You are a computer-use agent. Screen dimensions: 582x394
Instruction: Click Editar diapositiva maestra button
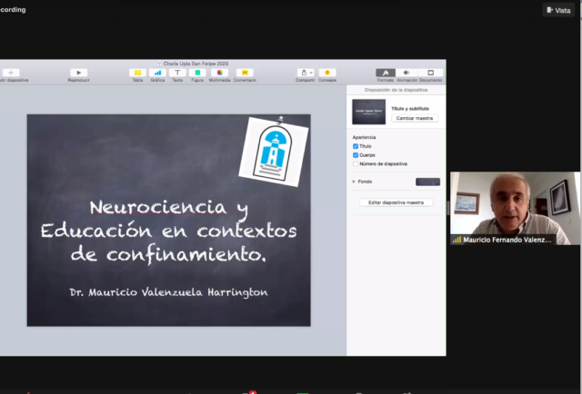[x=395, y=202]
